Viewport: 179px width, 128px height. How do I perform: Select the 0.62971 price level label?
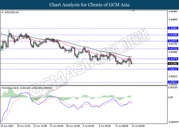point(173,41)
